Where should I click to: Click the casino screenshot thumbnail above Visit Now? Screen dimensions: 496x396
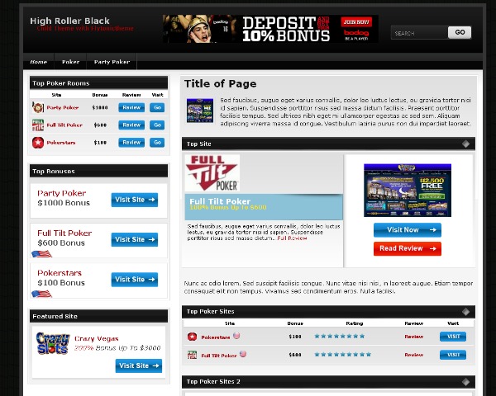pos(408,190)
